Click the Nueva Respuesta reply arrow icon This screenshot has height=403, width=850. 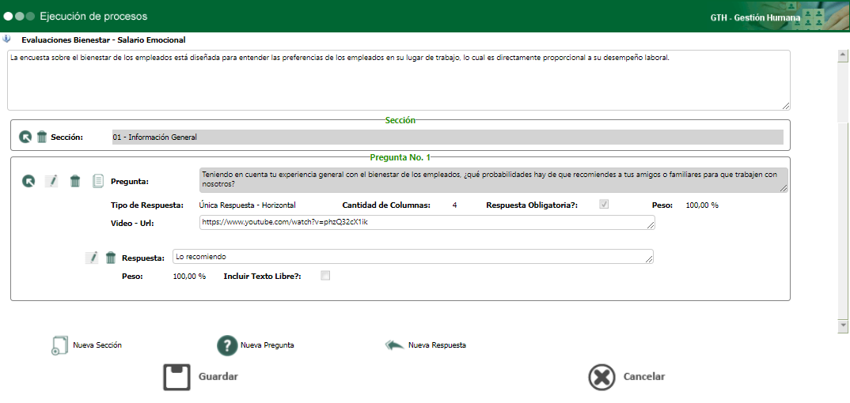point(395,345)
